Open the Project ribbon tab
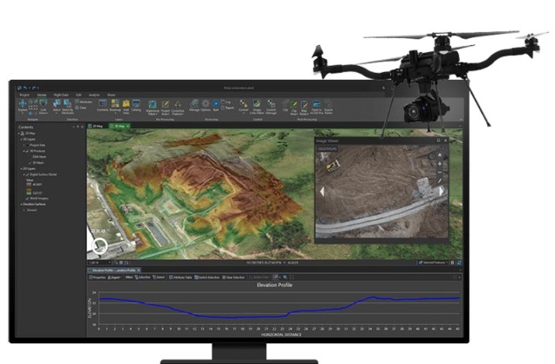 (24, 94)
